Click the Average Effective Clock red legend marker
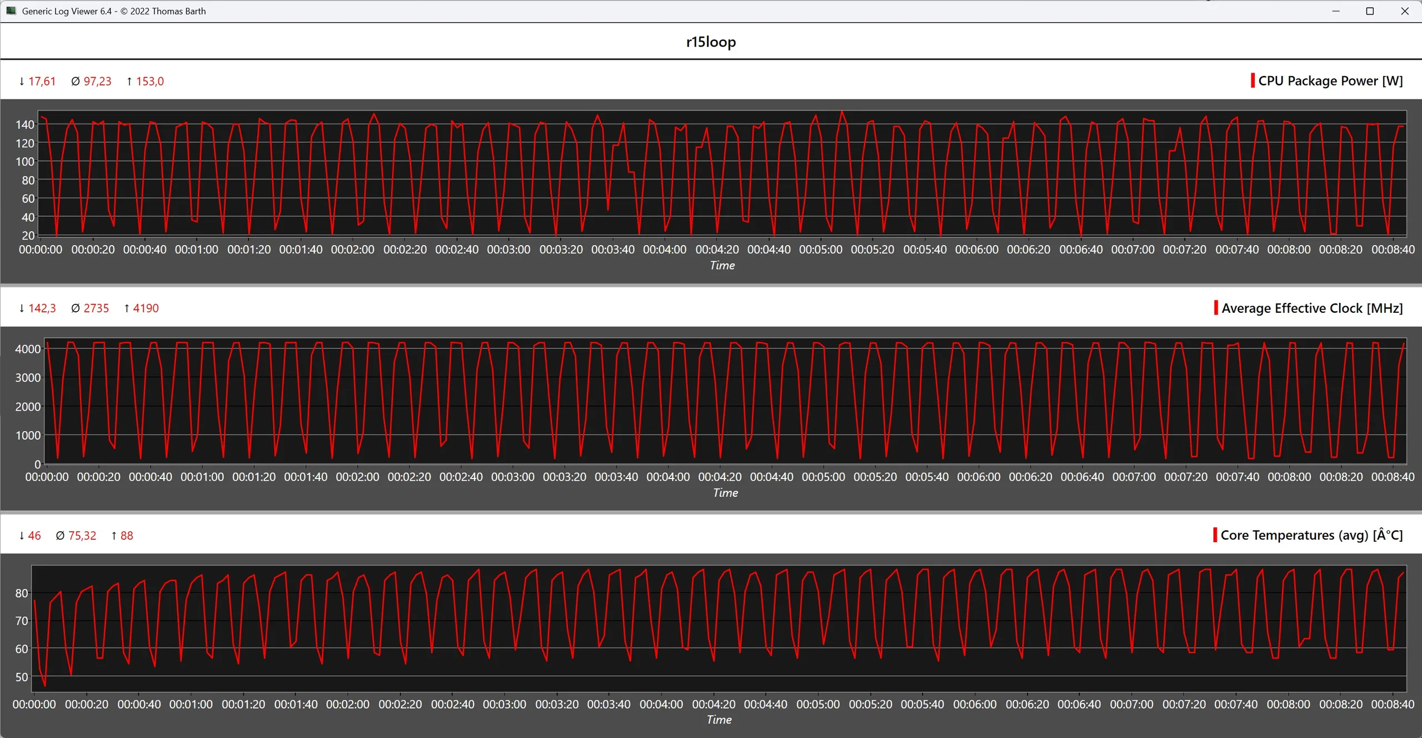Viewport: 1422px width, 738px height. pos(1215,308)
